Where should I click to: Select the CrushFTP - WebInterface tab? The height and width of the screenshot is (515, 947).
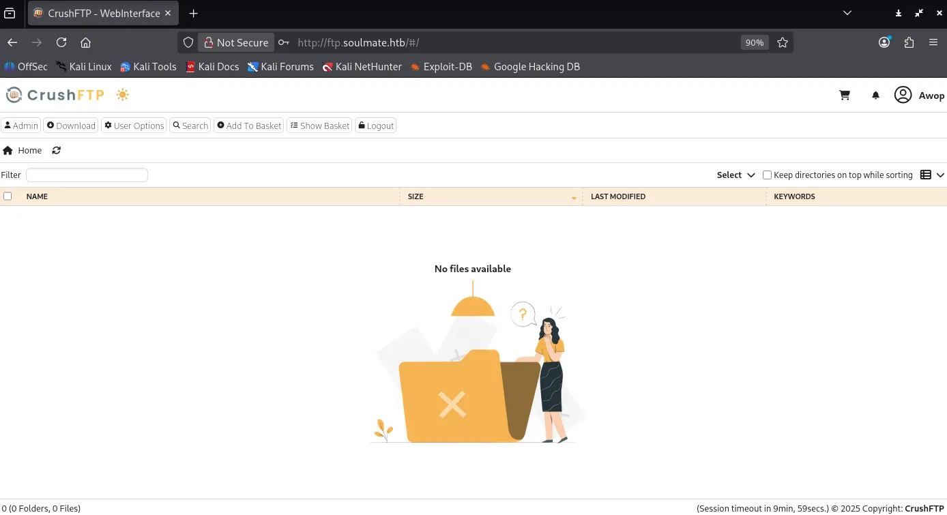(x=104, y=14)
